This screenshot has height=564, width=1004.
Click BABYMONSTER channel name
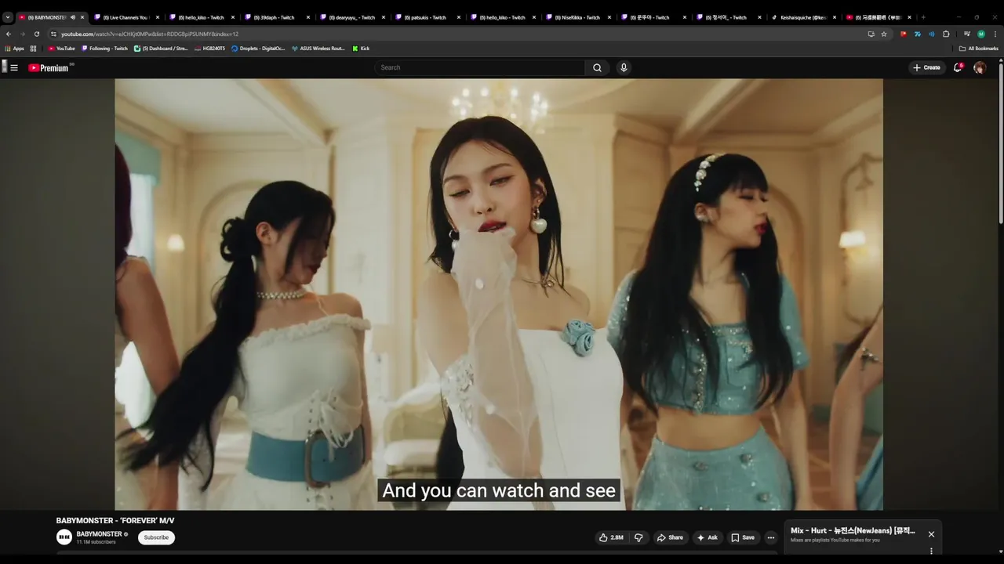(99, 533)
